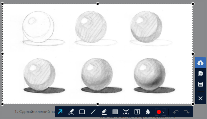Viewport: 207px width, 119px height.
Task: Choose the Text insertion tool
Action: click(126, 112)
